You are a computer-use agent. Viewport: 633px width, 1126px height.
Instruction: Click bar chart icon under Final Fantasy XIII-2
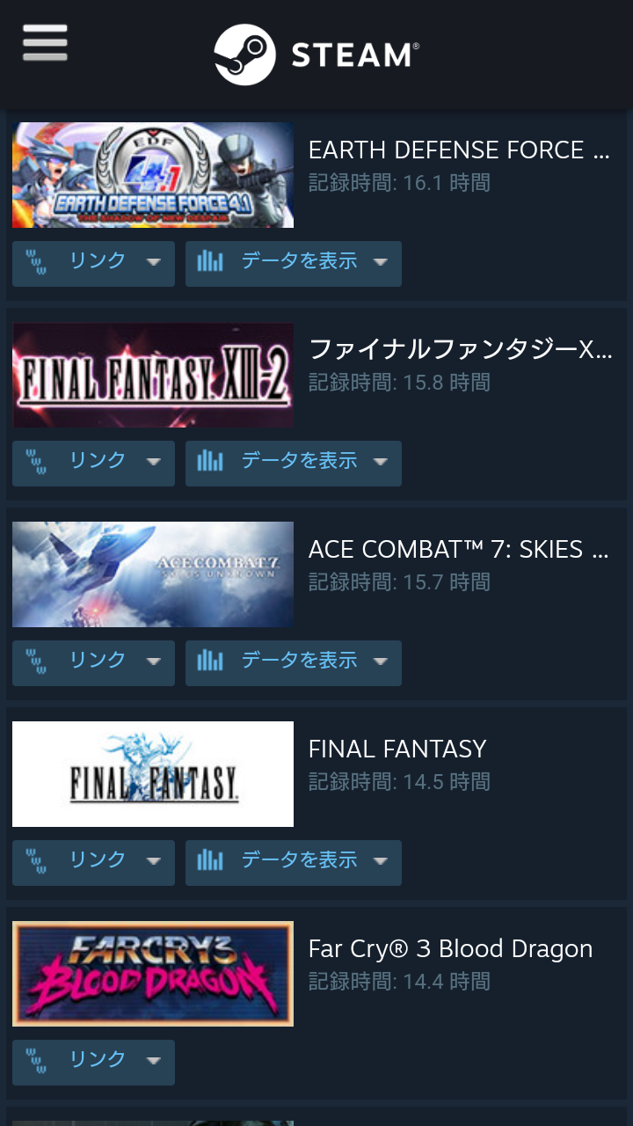(x=210, y=461)
